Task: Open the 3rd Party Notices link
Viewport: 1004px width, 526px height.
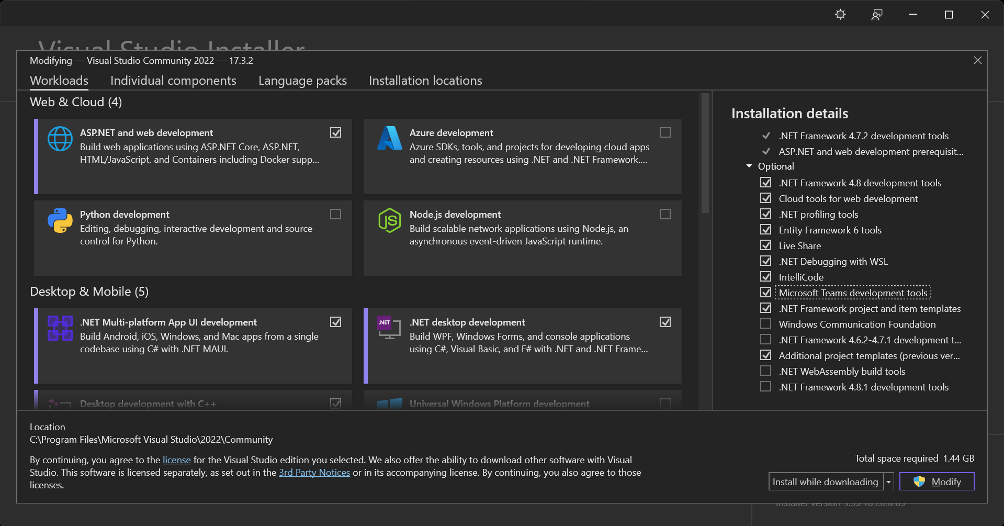Action: coord(314,473)
